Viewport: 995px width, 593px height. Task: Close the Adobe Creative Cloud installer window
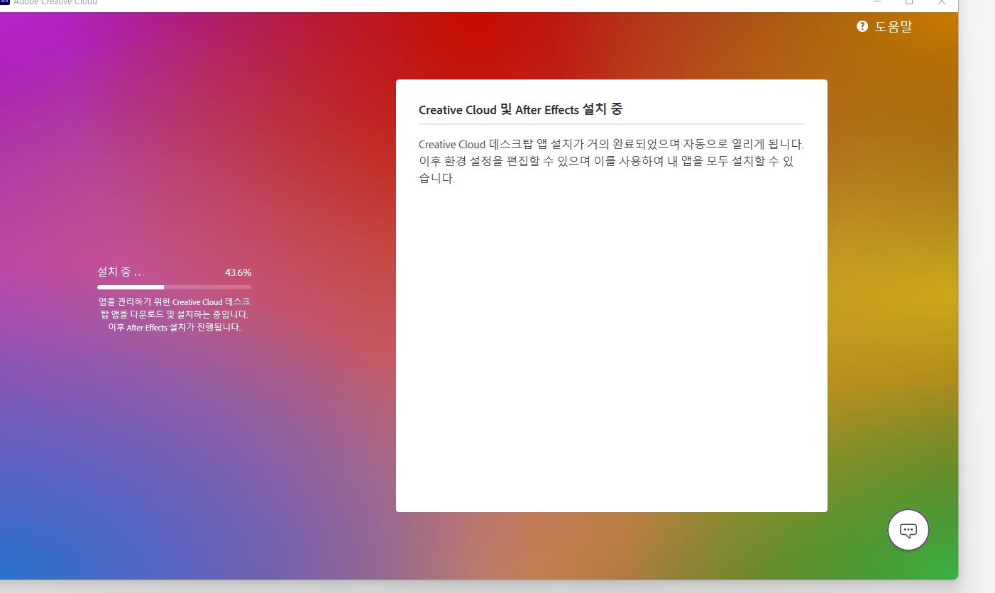click(x=942, y=2)
